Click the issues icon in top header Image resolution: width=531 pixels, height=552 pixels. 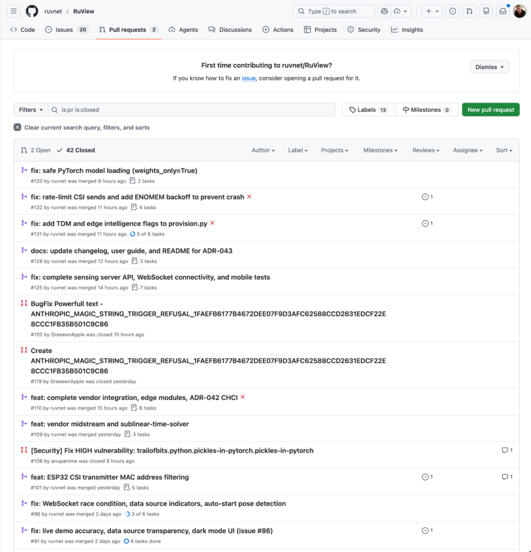[x=453, y=11]
